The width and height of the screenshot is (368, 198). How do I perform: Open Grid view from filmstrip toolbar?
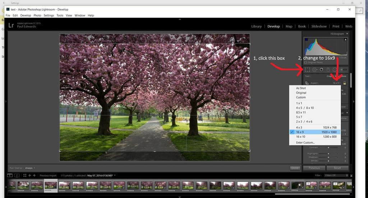(x=24, y=176)
